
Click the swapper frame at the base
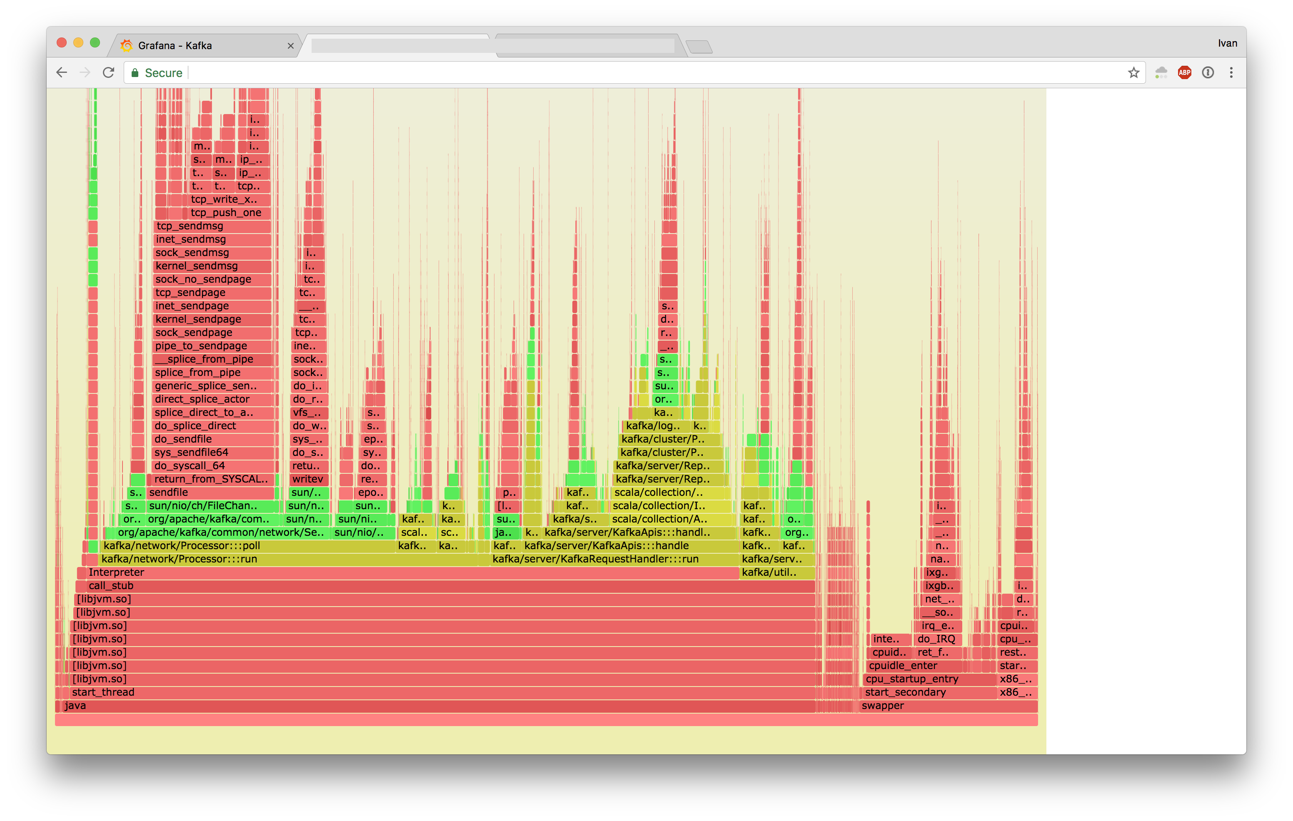click(x=948, y=706)
